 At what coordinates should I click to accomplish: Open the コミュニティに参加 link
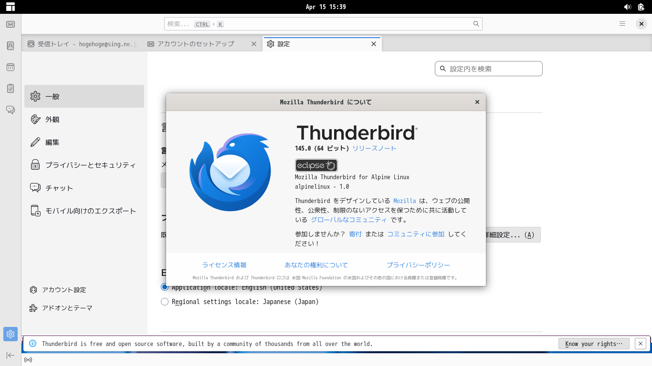(416, 234)
